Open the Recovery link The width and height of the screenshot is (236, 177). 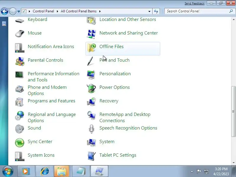(109, 101)
